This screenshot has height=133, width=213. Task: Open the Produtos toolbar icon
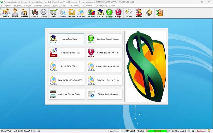point(34,13)
